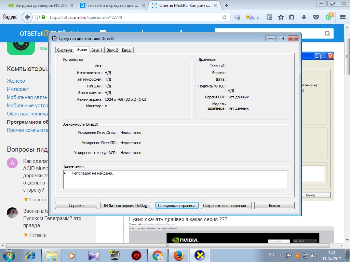This screenshot has height=263, width=350.
Task: Click Сохранить все сведения button
Action: [226, 206]
